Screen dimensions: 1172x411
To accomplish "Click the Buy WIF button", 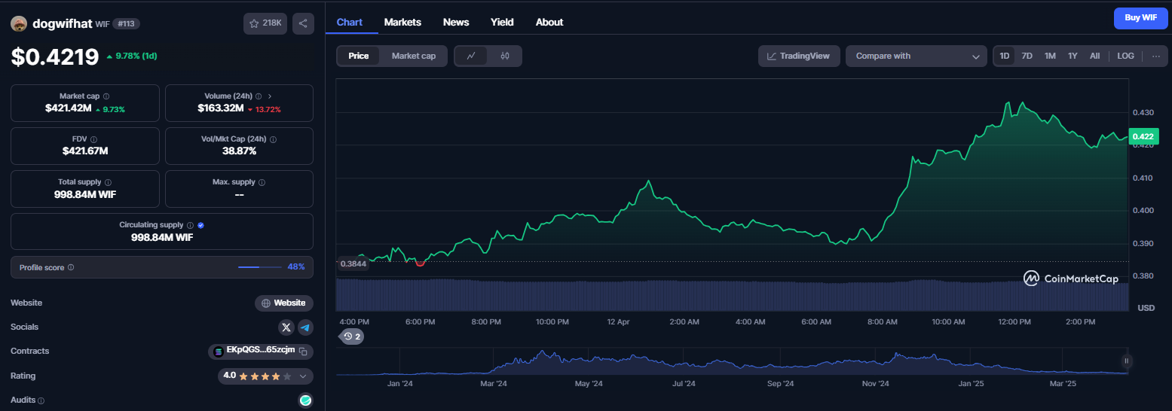I will tap(1141, 17).
